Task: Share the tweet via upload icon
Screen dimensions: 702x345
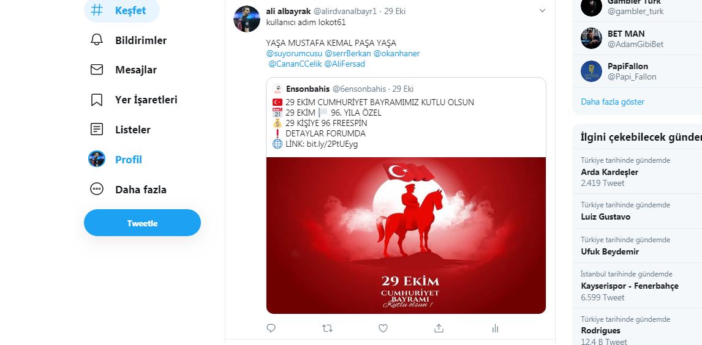Action: pos(439,328)
